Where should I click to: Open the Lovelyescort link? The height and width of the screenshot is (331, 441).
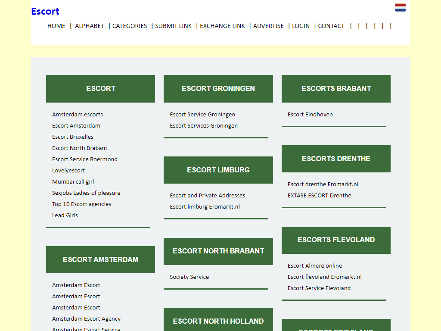(x=68, y=171)
